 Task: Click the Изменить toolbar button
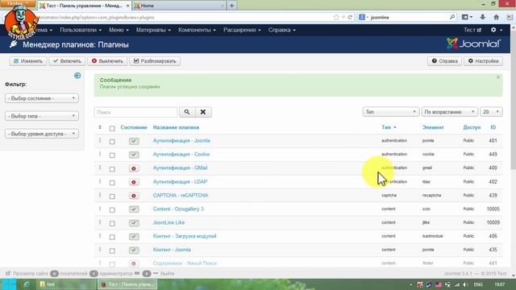point(28,61)
